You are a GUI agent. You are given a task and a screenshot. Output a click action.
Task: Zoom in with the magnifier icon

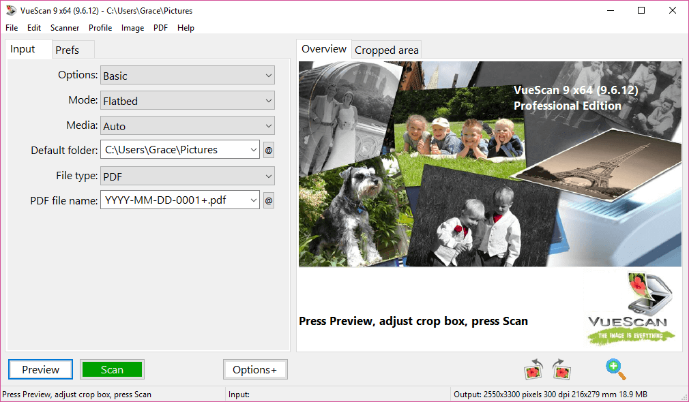coord(615,369)
